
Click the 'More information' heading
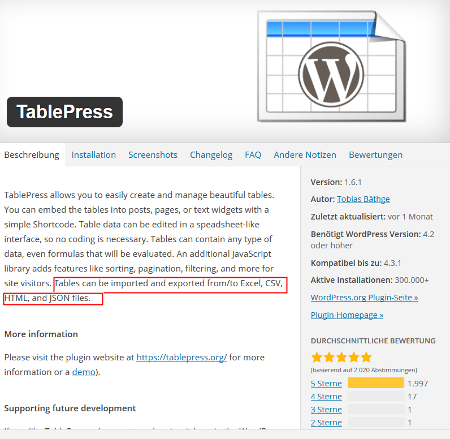pyautogui.click(x=41, y=334)
